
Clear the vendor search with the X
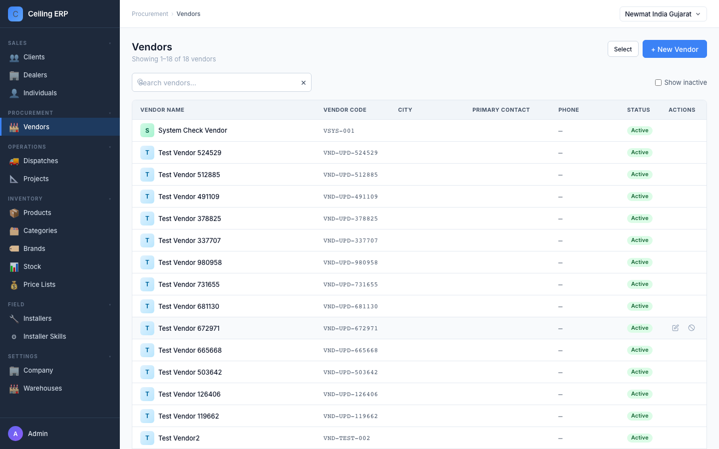pos(303,83)
